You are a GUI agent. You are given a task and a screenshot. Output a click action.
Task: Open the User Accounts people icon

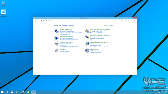coord(87,31)
